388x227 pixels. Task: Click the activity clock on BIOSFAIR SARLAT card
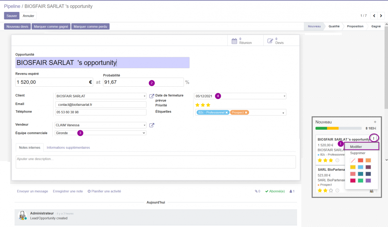337,160
